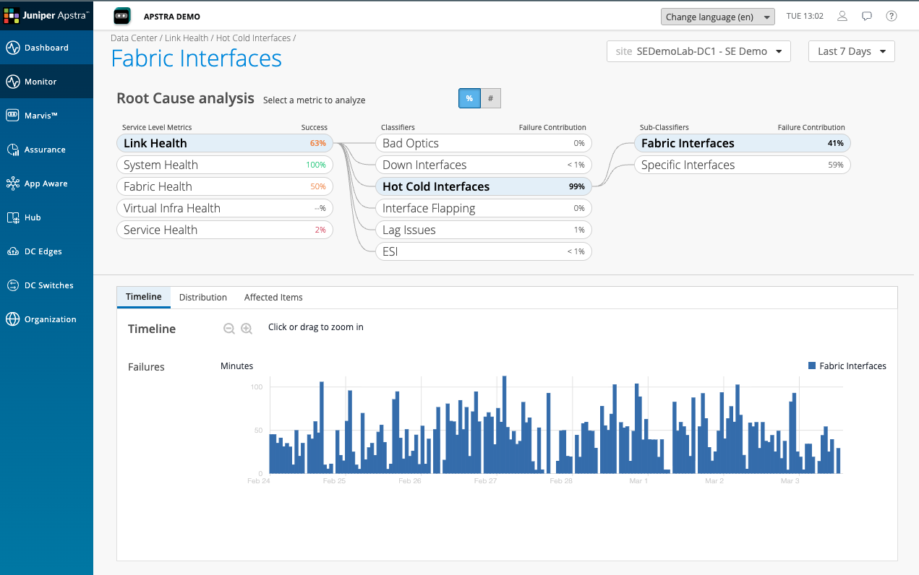Screen dimensions: 919x575
Task: Select Monitor in the left navigation
Action: pyautogui.click(x=46, y=81)
